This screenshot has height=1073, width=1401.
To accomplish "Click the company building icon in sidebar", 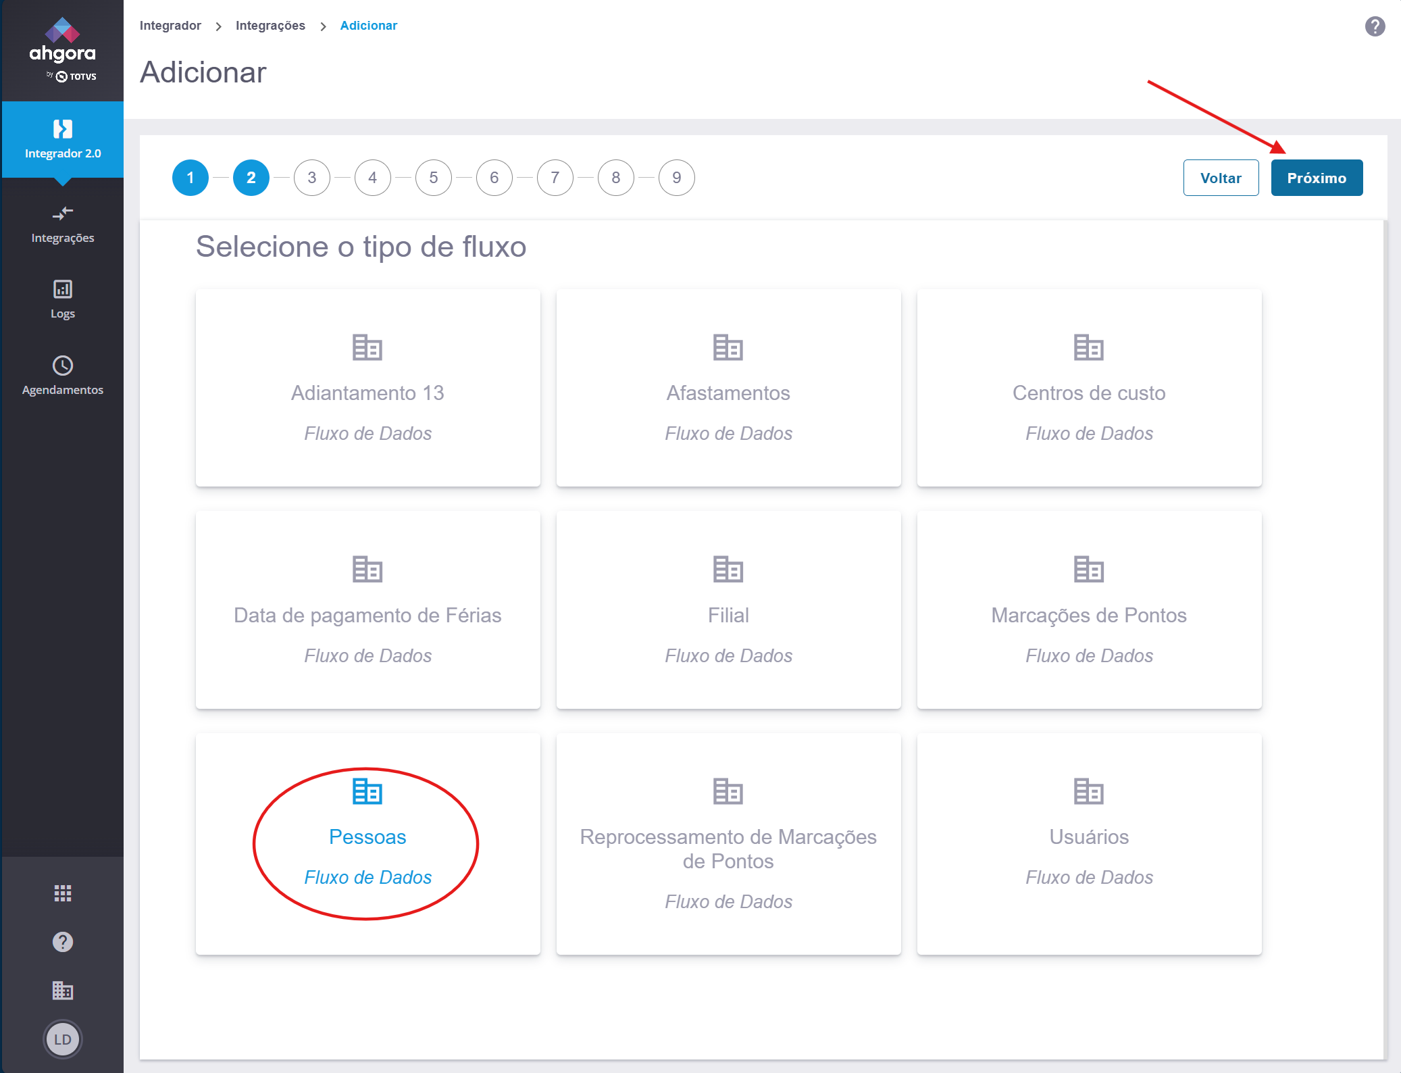I will point(63,990).
